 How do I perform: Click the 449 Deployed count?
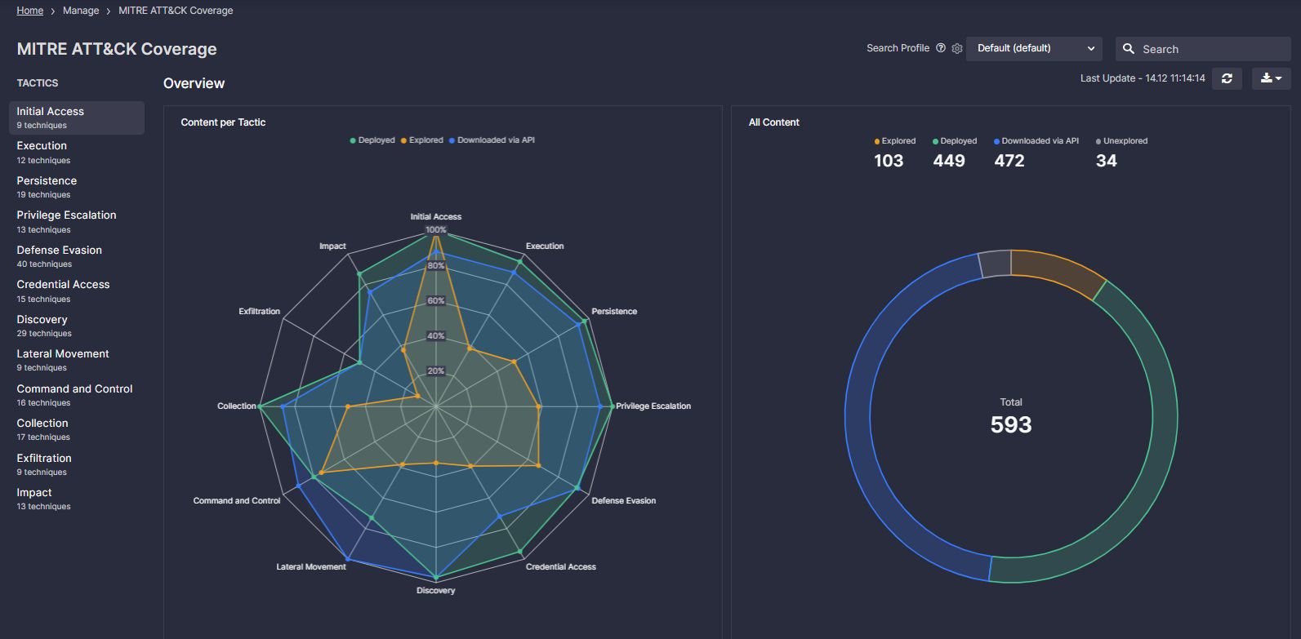(x=949, y=161)
